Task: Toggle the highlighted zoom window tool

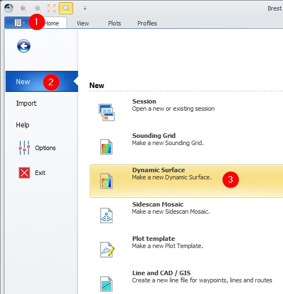Action: coord(66,8)
